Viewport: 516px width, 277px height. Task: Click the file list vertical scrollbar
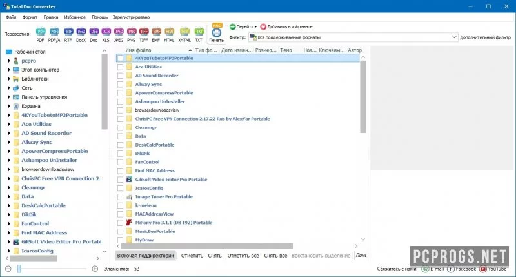pyautogui.click(x=363, y=97)
